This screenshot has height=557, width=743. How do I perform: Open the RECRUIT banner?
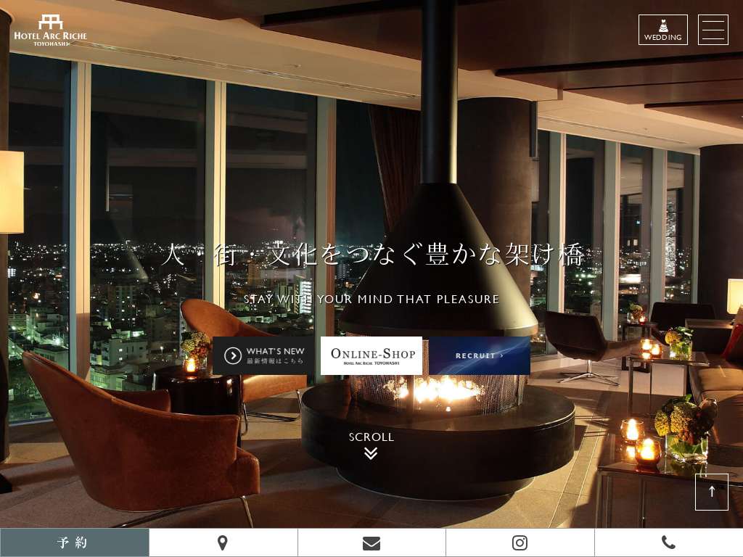[479, 355]
